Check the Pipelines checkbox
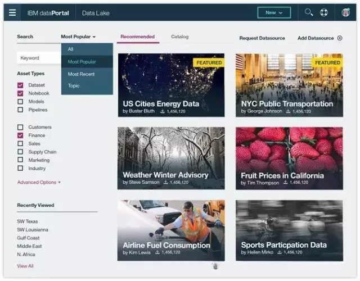This screenshot has height=281, width=360. point(20,110)
